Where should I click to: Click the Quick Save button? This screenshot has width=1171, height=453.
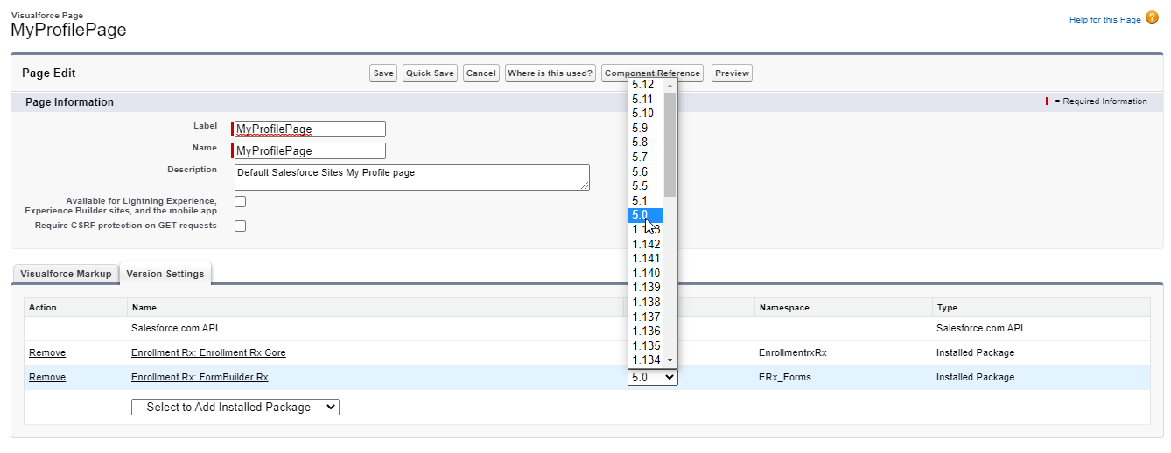click(x=430, y=73)
